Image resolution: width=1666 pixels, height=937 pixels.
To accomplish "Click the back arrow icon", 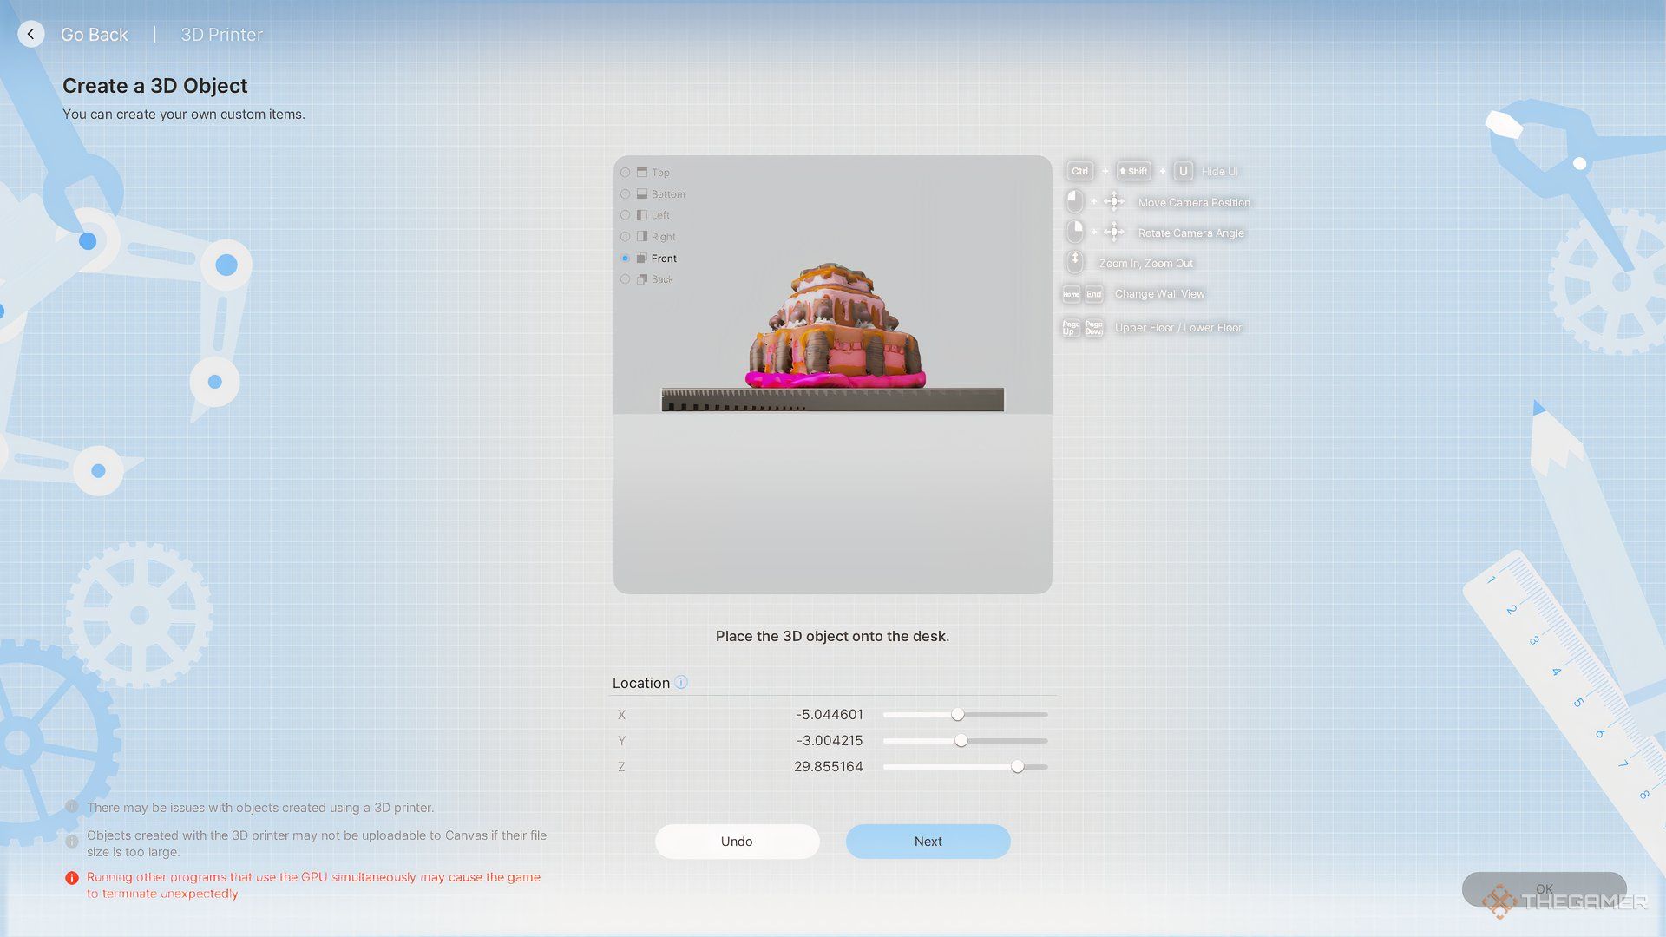I will (31, 34).
